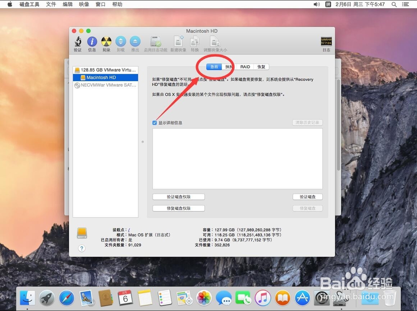This screenshot has height=311, width=417.
Task: Select NECVMWar VMware SATA optical drive
Action: pos(106,85)
